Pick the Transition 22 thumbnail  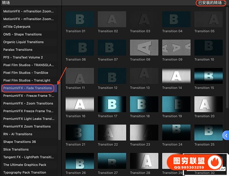click(112, 133)
